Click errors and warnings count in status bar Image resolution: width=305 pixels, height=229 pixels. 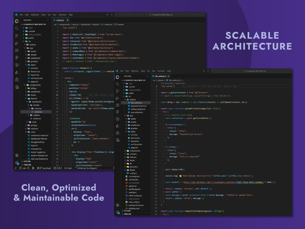click(58, 168)
